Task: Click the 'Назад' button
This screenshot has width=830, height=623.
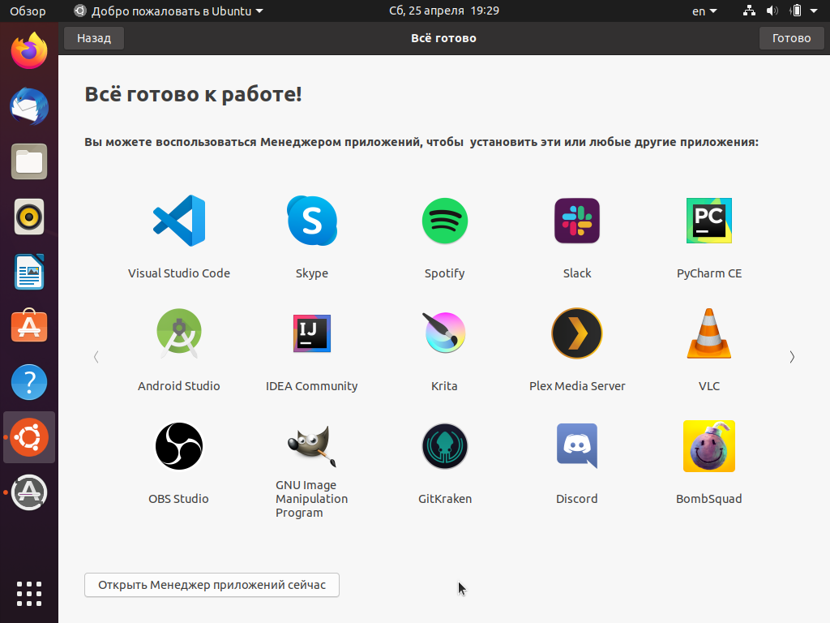Action: pos(94,38)
